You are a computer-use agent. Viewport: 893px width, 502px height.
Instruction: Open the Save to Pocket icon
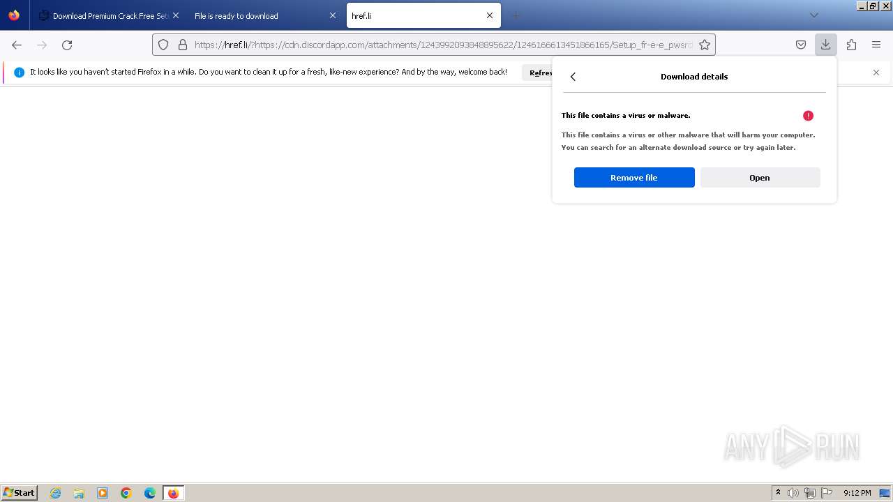[x=801, y=45]
